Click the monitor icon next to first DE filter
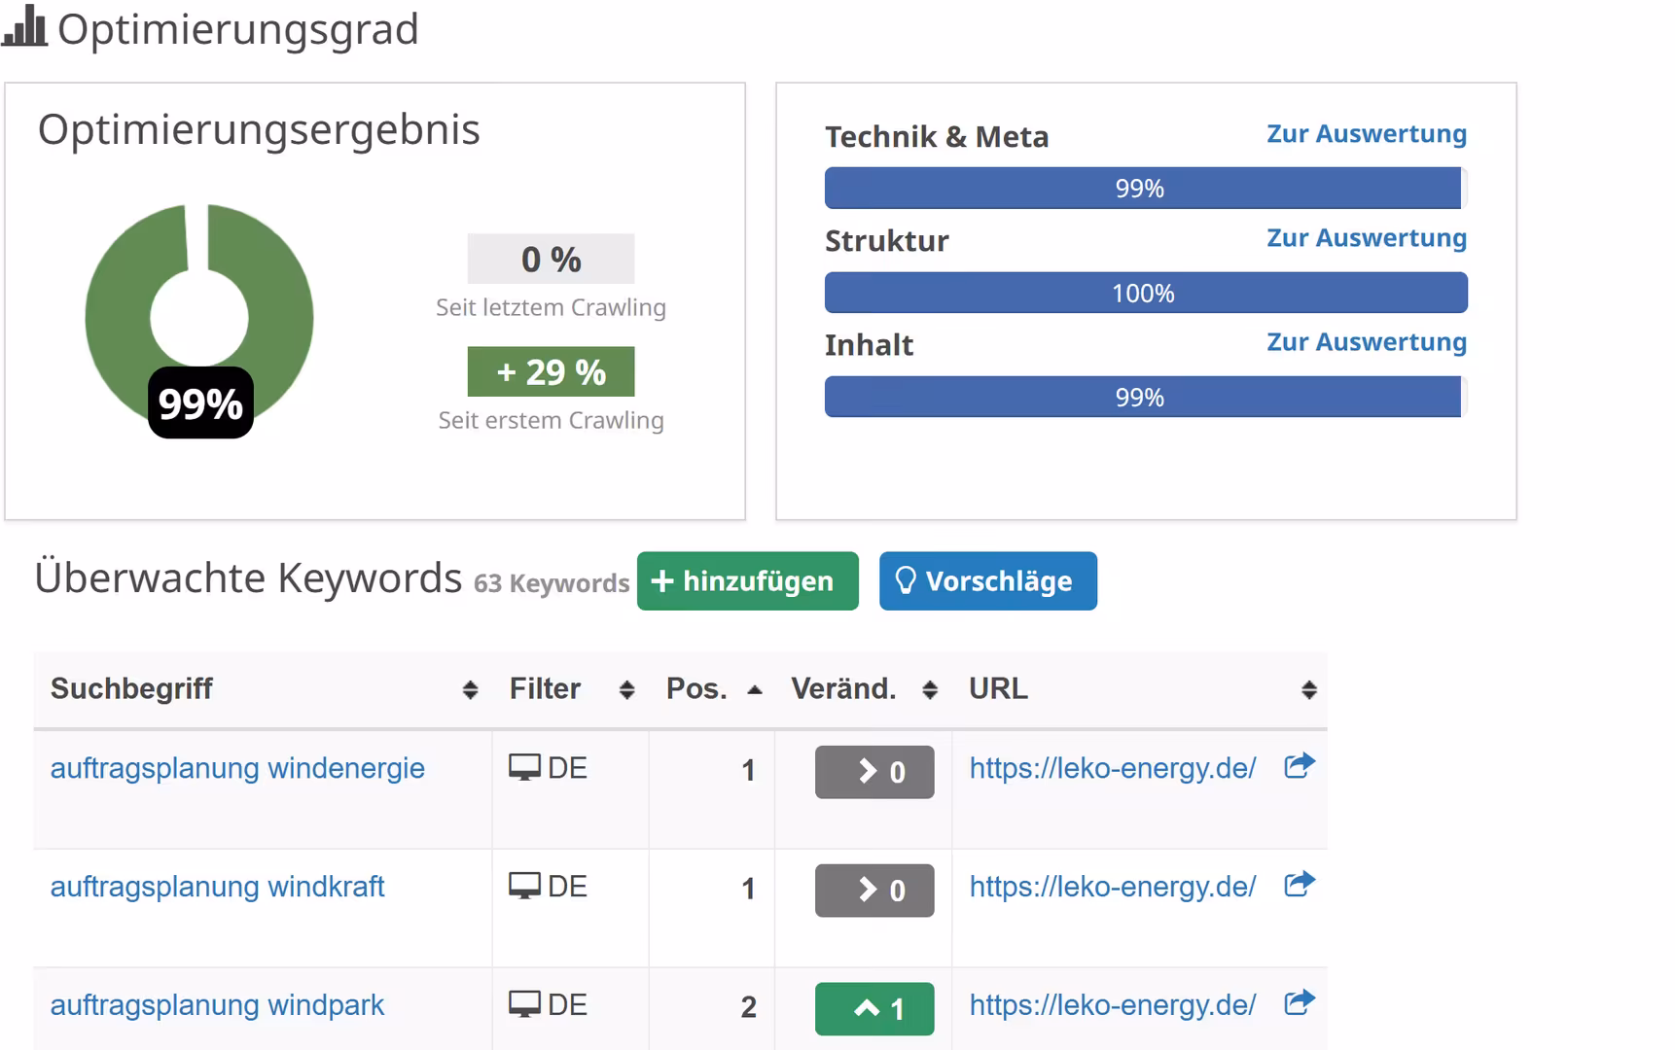Viewport: 1675px width, 1050px height. 526,767
